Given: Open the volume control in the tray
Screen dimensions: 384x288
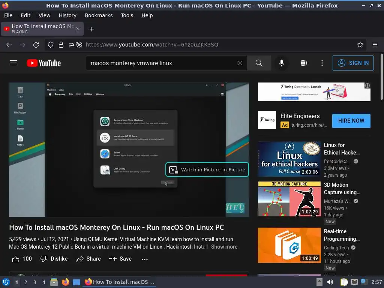Looking at the screenshot, I should tap(330, 282).
